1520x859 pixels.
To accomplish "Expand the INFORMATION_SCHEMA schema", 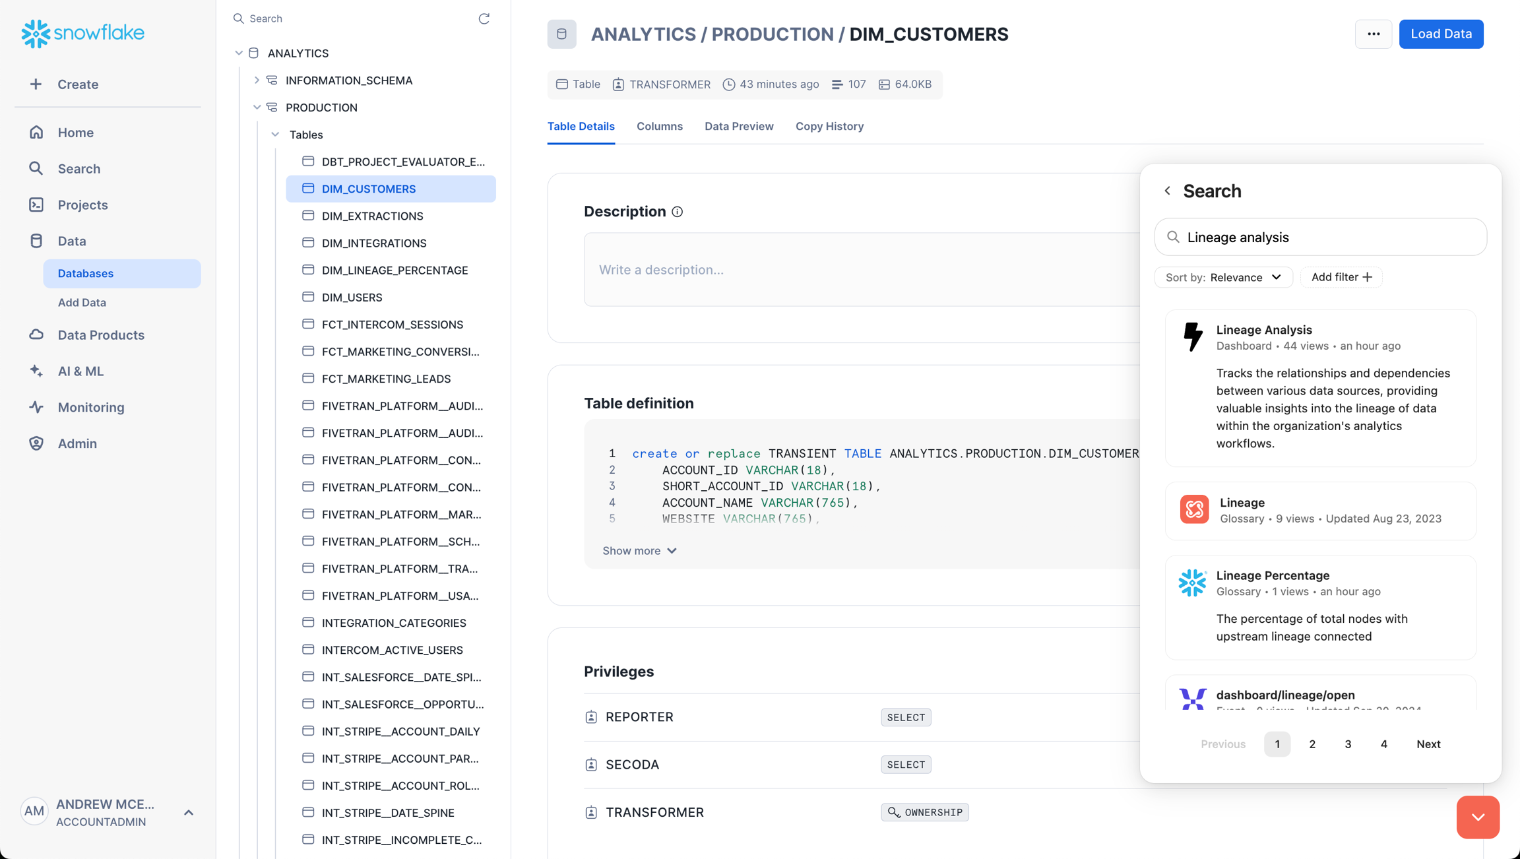I will (x=257, y=80).
